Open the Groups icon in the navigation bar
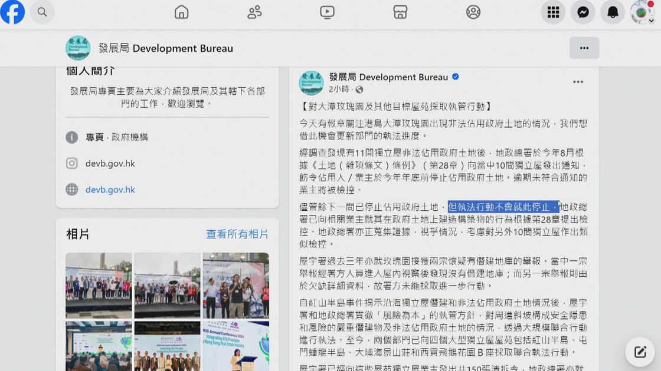The width and height of the screenshot is (661, 371). point(473,12)
